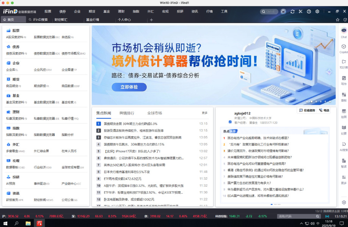The height and width of the screenshot is (227, 348).
Task: Click the Chat robot icon in sidebar
Action: [x=343, y=32]
